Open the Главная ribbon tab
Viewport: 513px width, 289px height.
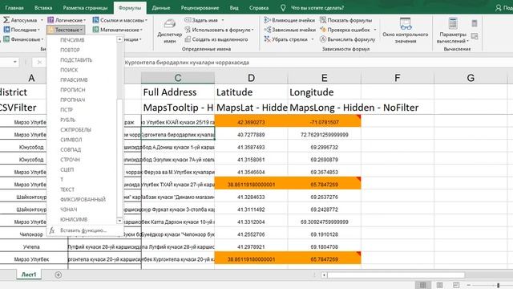point(14,7)
